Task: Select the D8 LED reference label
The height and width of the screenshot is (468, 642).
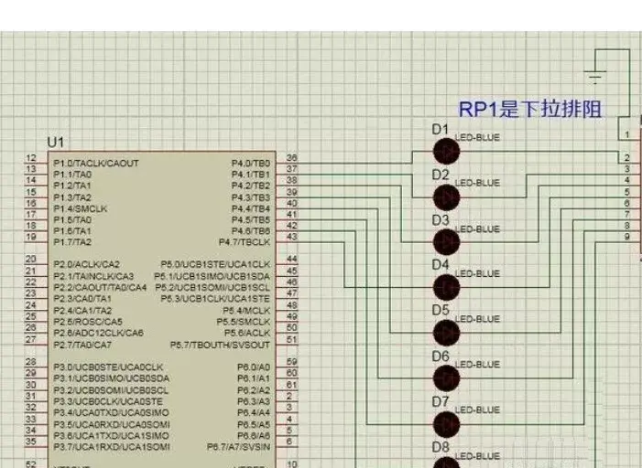Action: pos(441,447)
